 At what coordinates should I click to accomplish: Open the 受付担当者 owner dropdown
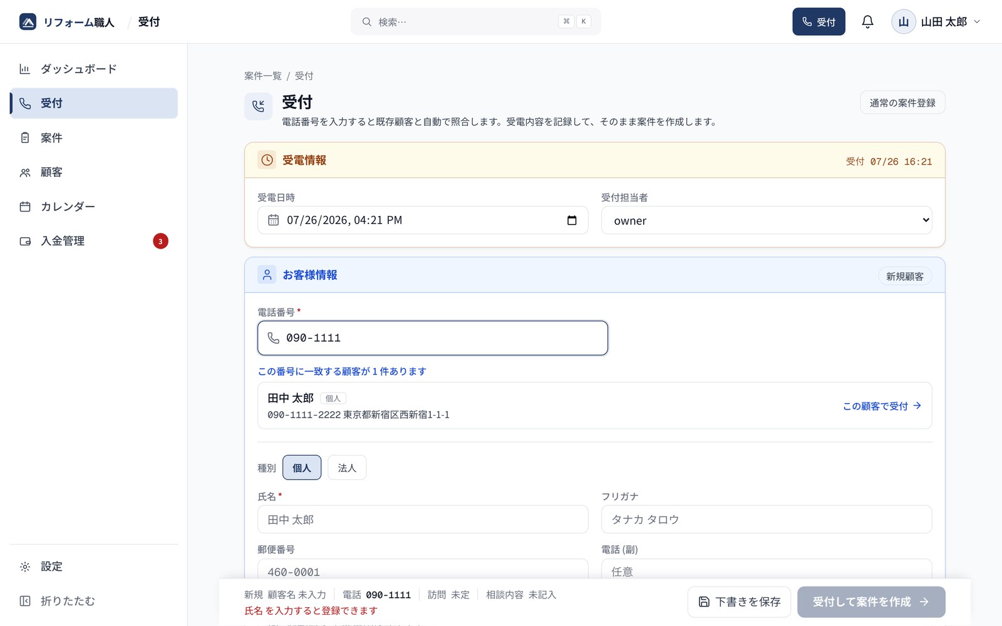(x=767, y=220)
